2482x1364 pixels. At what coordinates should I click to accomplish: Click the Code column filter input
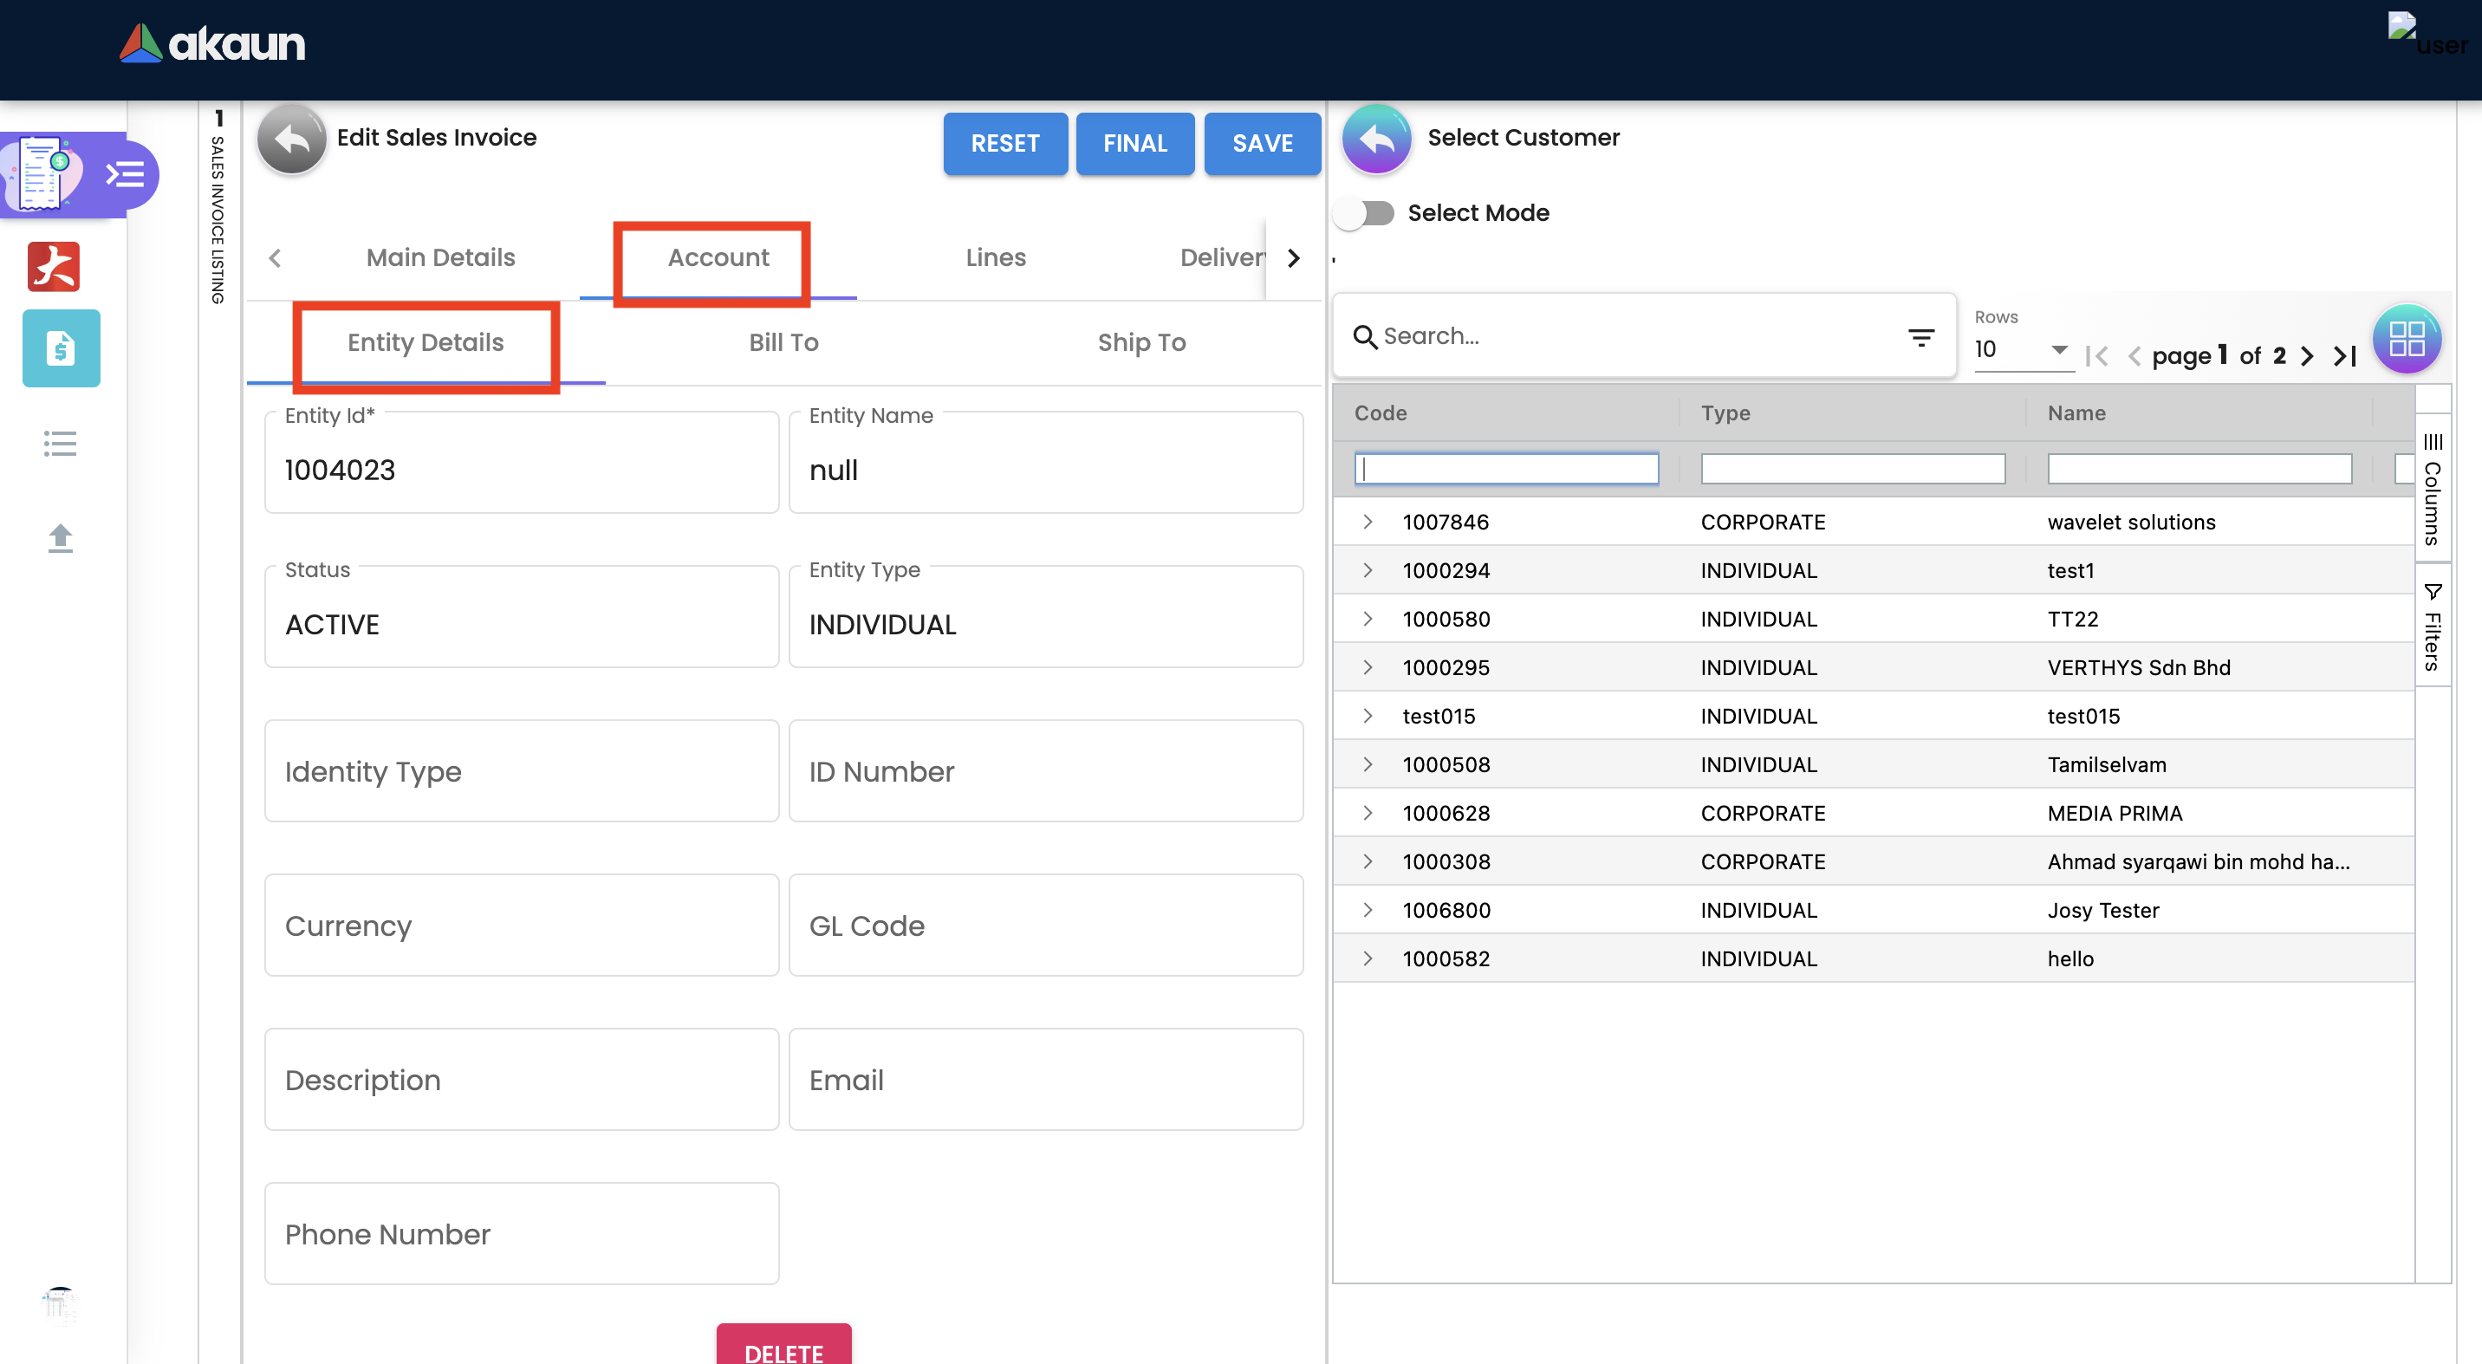(x=1506, y=469)
